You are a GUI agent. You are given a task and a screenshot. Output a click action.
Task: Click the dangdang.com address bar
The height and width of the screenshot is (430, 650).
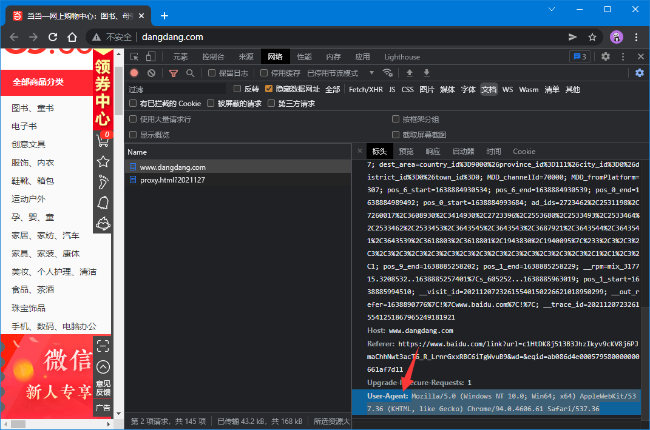172,37
